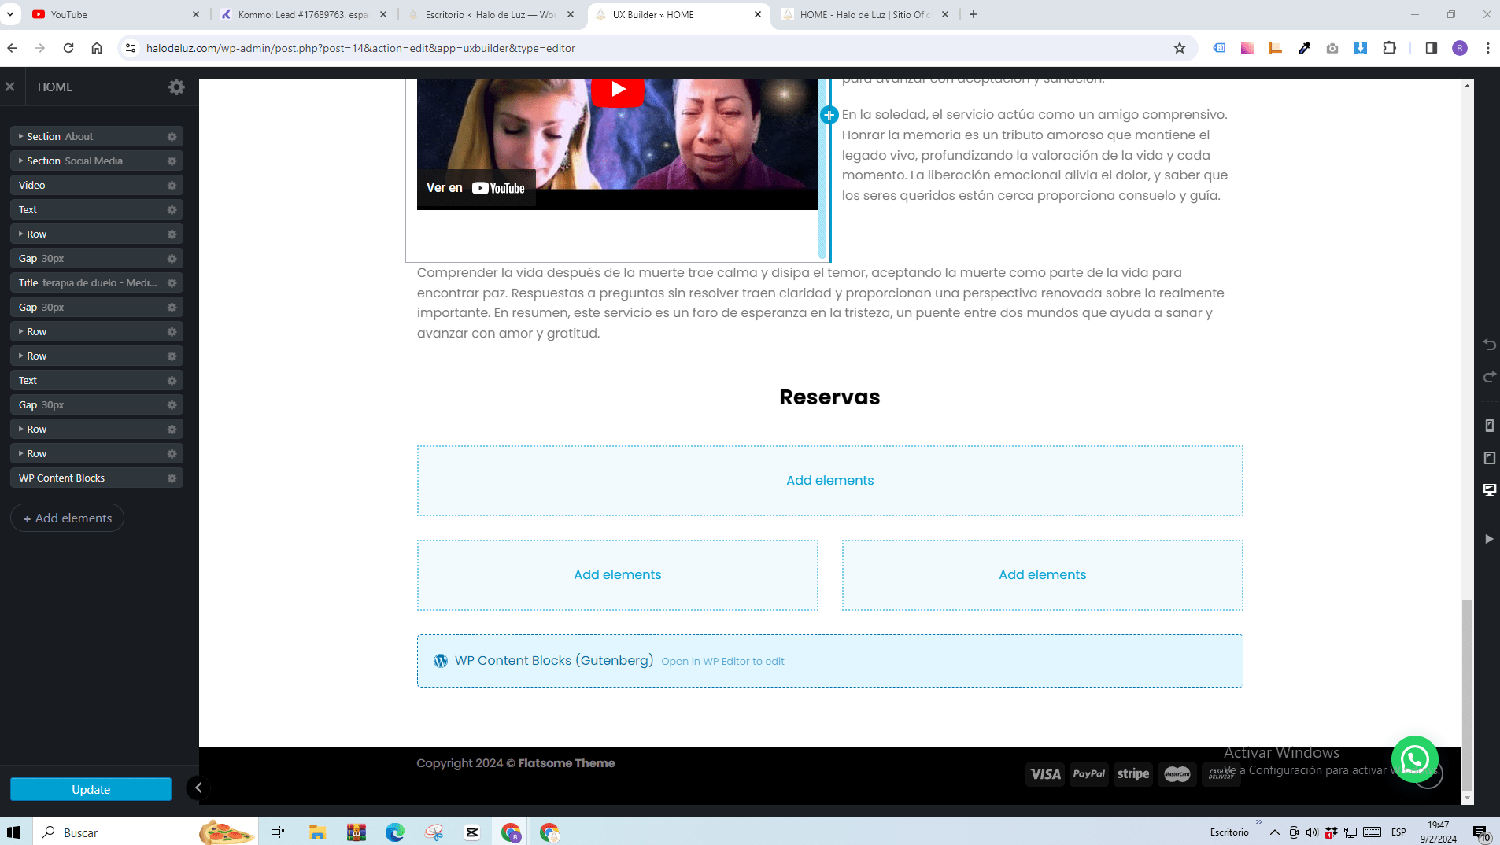This screenshot has height=845, width=1500.
Task: Switch to desktop preview icon
Action: click(1489, 490)
